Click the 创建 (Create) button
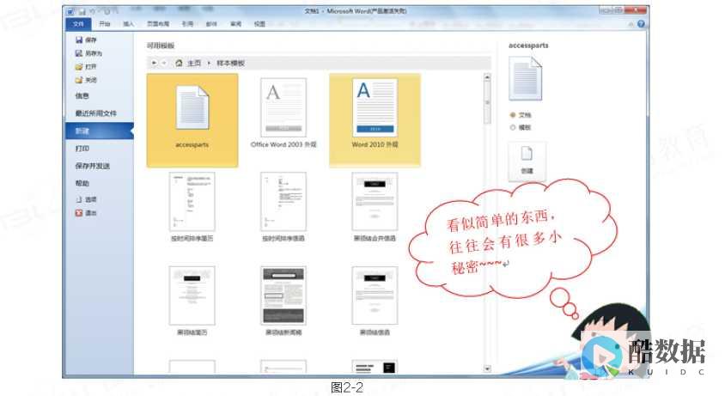 click(527, 161)
